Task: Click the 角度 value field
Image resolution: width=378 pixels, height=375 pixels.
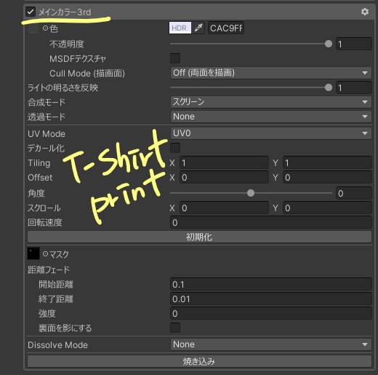Action: coord(354,193)
